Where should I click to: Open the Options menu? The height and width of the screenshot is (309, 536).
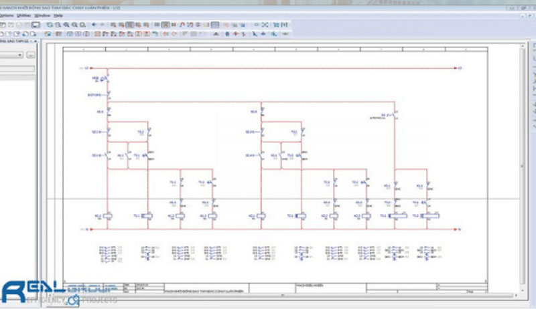tap(6, 15)
